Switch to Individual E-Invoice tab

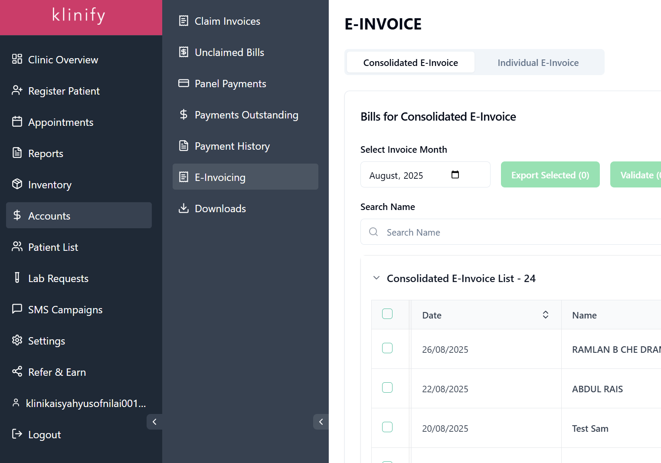(x=538, y=62)
